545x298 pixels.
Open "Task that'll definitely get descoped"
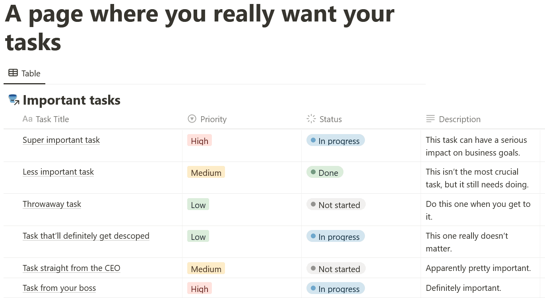pos(86,236)
